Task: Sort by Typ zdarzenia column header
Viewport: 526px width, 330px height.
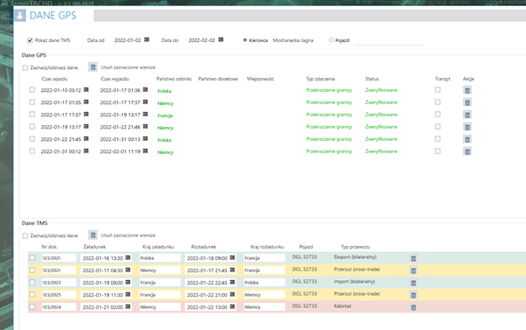Action: coord(321,79)
